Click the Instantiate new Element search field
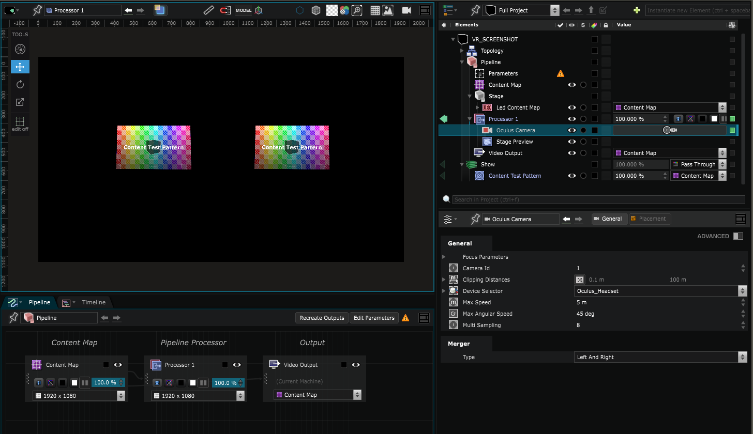Viewport: 753px width, 434px height. [x=699, y=10]
